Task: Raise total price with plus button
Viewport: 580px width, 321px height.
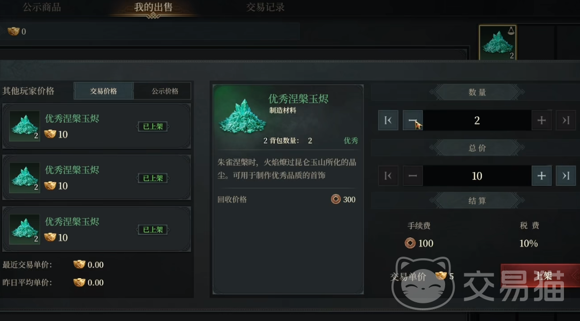Action: (x=541, y=176)
